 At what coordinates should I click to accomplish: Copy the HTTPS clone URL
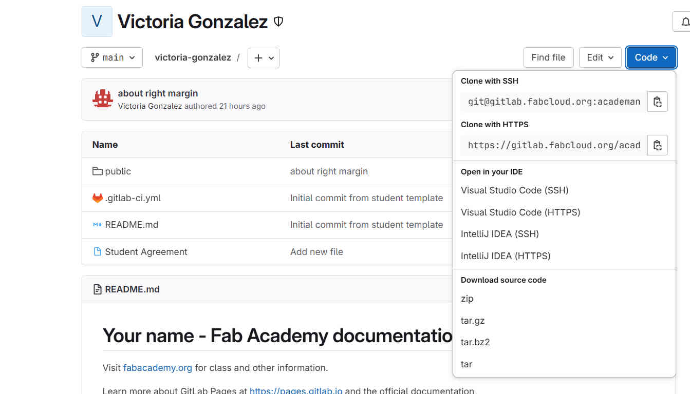click(x=657, y=145)
